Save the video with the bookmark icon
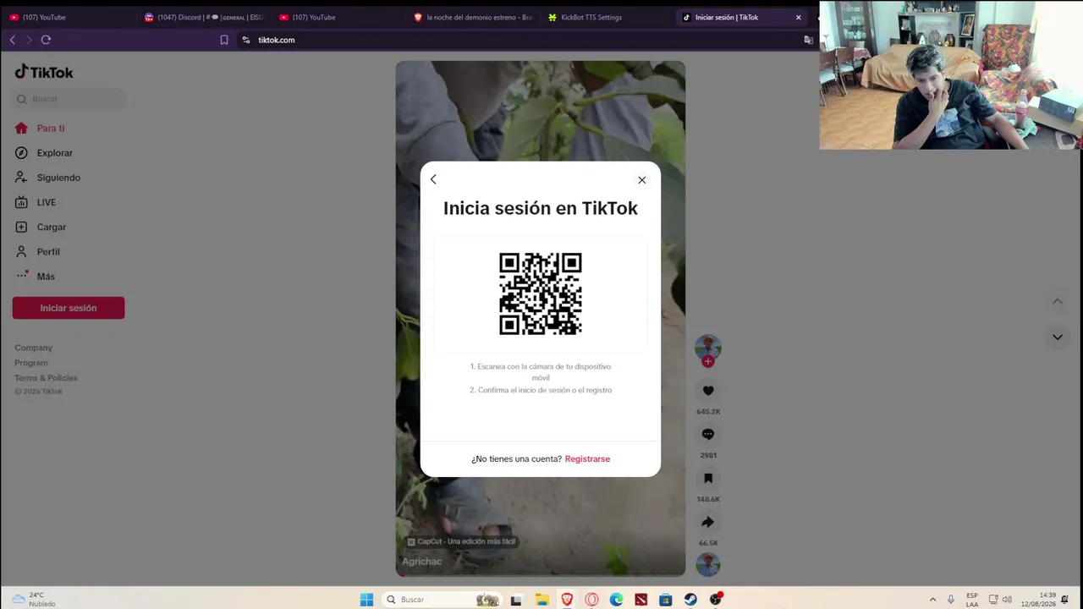 tap(708, 479)
